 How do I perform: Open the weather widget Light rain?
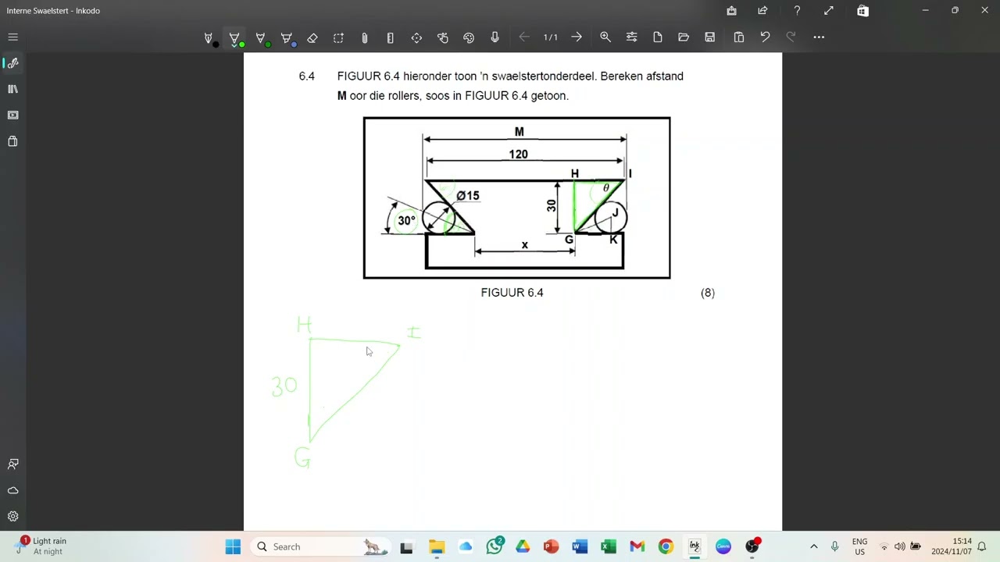[41, 546]
